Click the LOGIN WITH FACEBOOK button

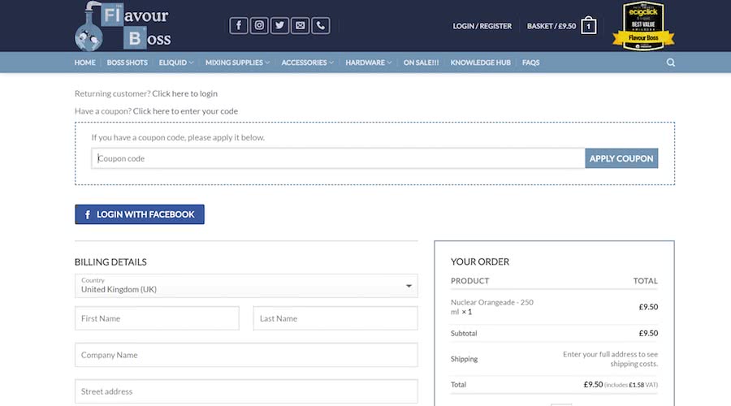click(140, 214)
